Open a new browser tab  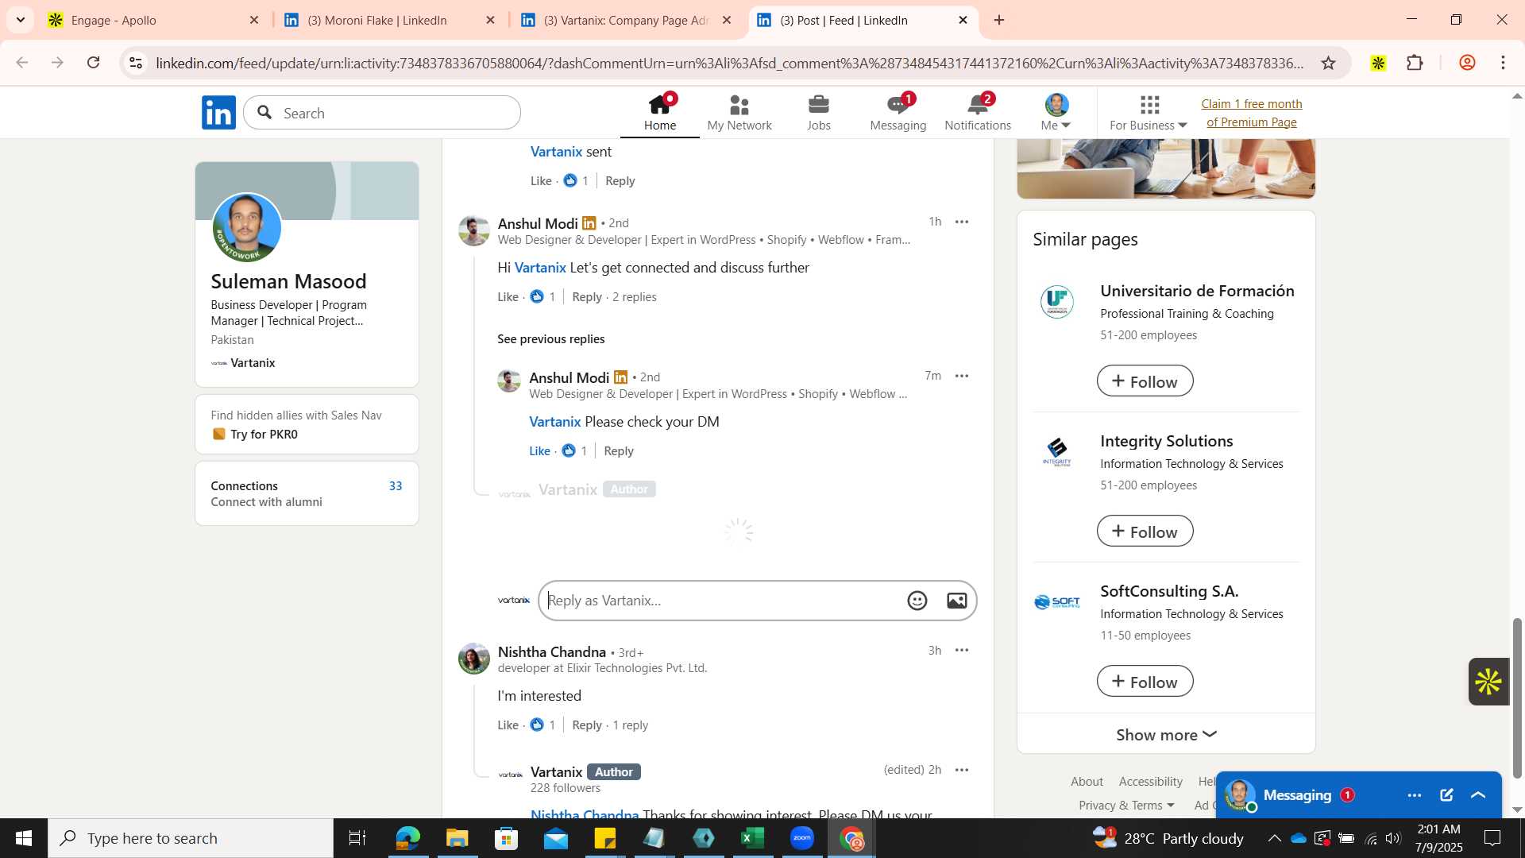(x=999, y=20)
